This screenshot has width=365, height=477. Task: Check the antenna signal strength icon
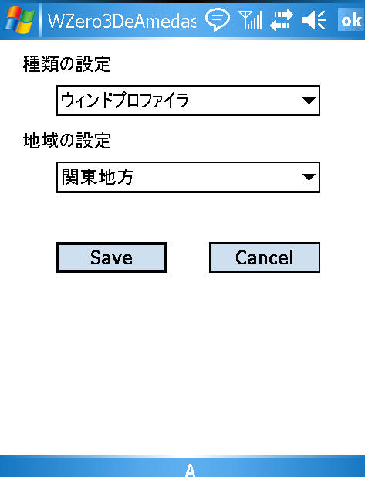pyautogui.click(x=250, y=20)
